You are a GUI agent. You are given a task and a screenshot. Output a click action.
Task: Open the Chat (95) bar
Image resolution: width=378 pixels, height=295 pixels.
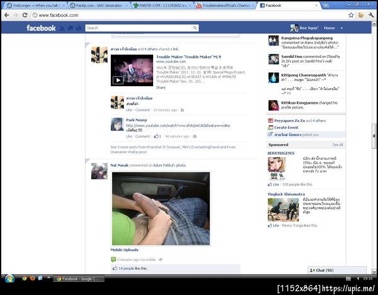point(337,270)
